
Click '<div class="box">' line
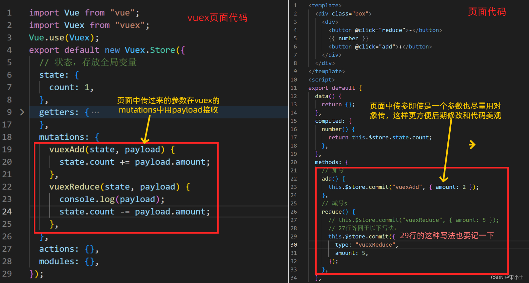(343, 14)
